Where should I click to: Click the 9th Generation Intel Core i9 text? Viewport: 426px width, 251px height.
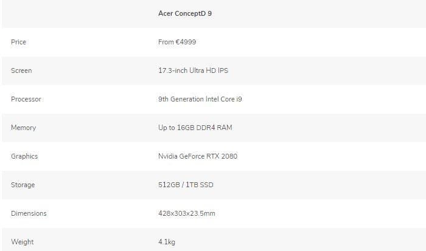[x=200, y=99]
